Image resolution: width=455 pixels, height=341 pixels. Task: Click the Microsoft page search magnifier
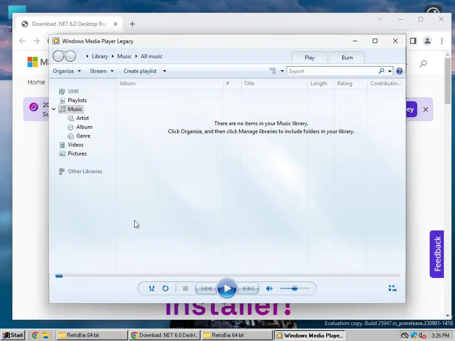pos(423,63)
